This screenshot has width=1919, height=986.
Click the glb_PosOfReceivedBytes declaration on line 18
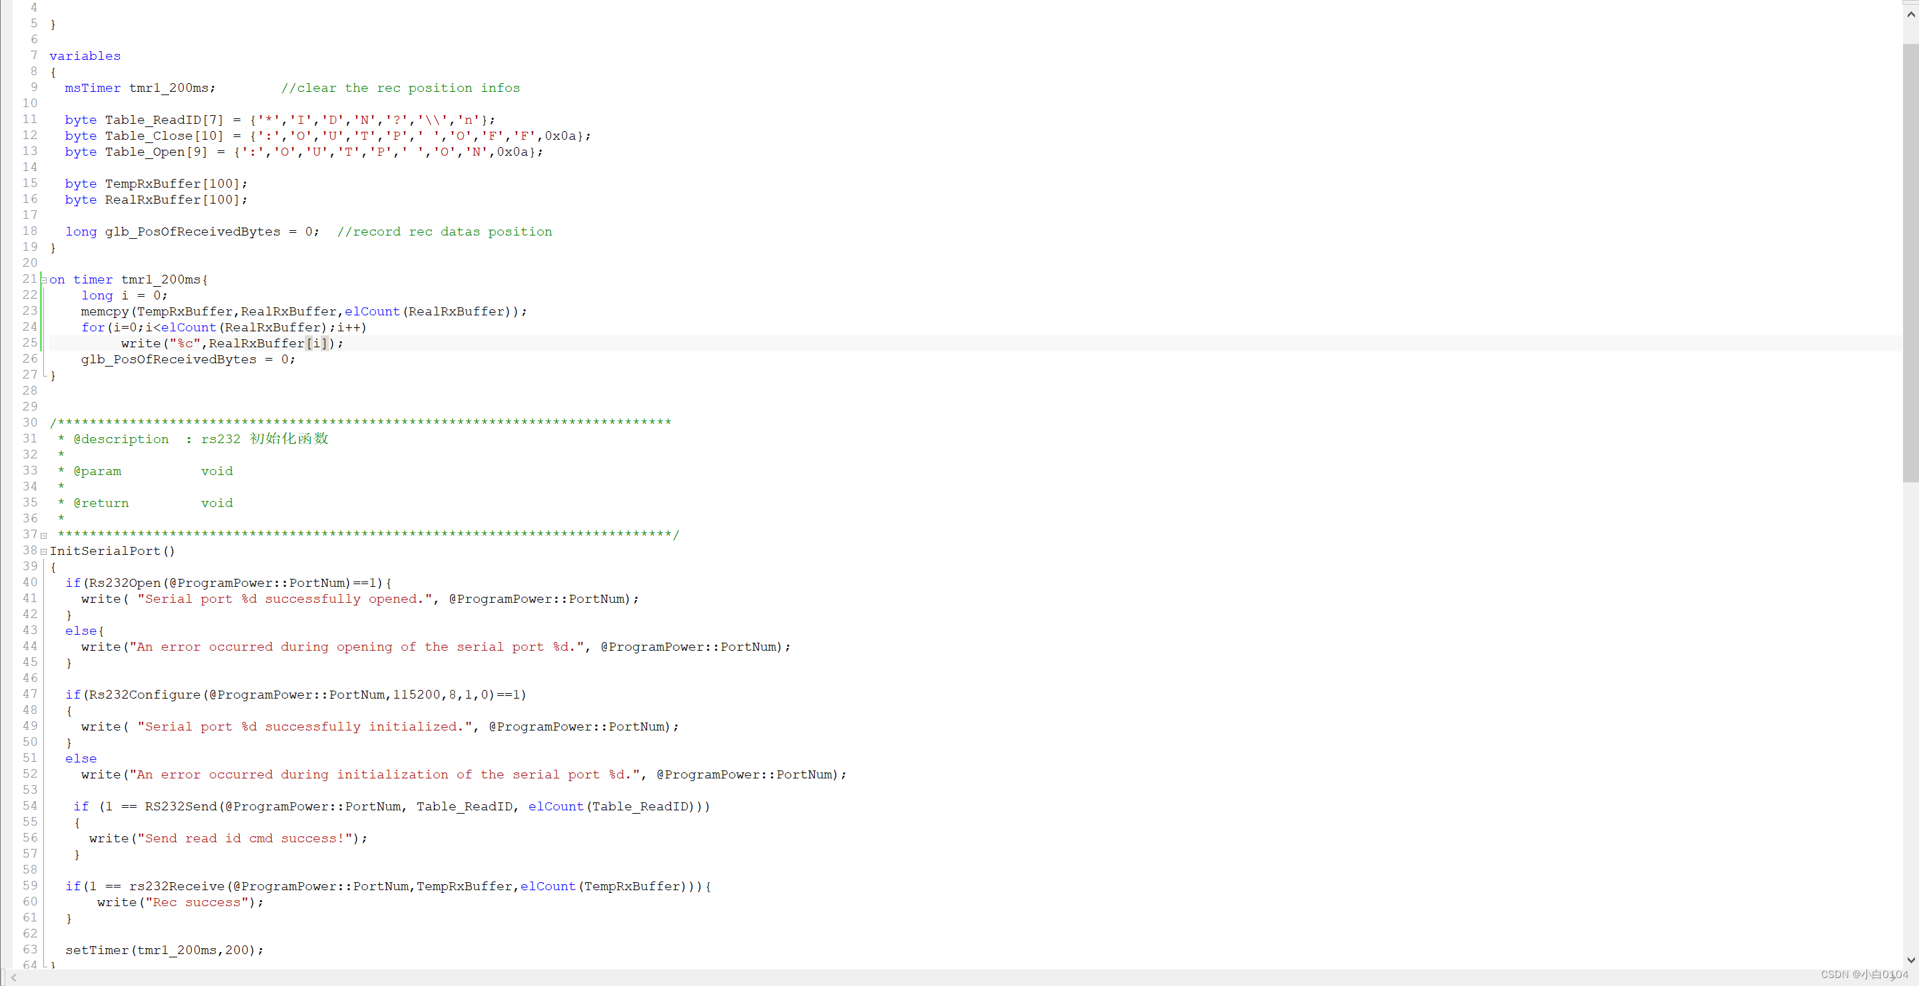coord(192,232)
